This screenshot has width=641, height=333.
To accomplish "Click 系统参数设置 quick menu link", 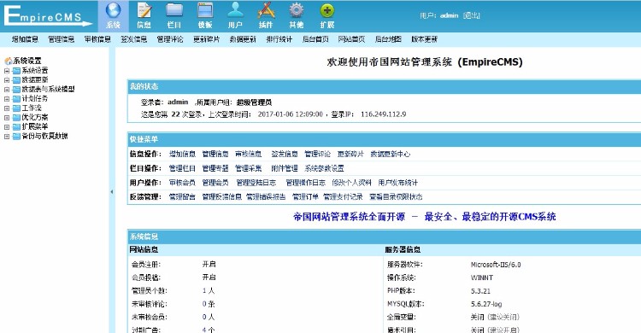I will [x=324, y=168].
